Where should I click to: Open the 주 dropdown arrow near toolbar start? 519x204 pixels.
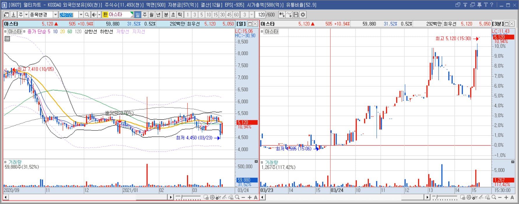[26, 15]
